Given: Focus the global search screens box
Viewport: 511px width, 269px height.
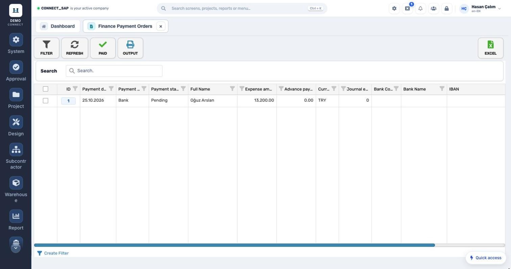Looking at the screenshot, I should [242, 8].
